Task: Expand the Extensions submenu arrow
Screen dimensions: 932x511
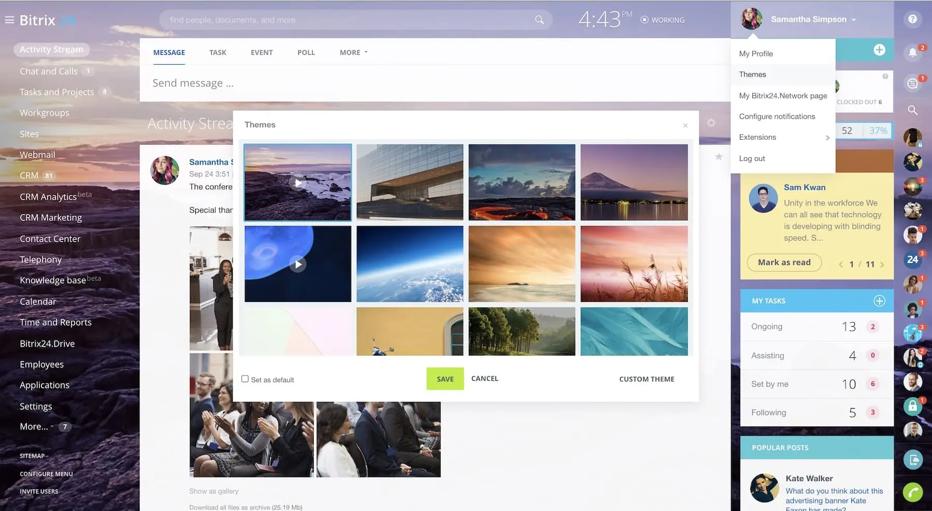Action: point(827,138)
